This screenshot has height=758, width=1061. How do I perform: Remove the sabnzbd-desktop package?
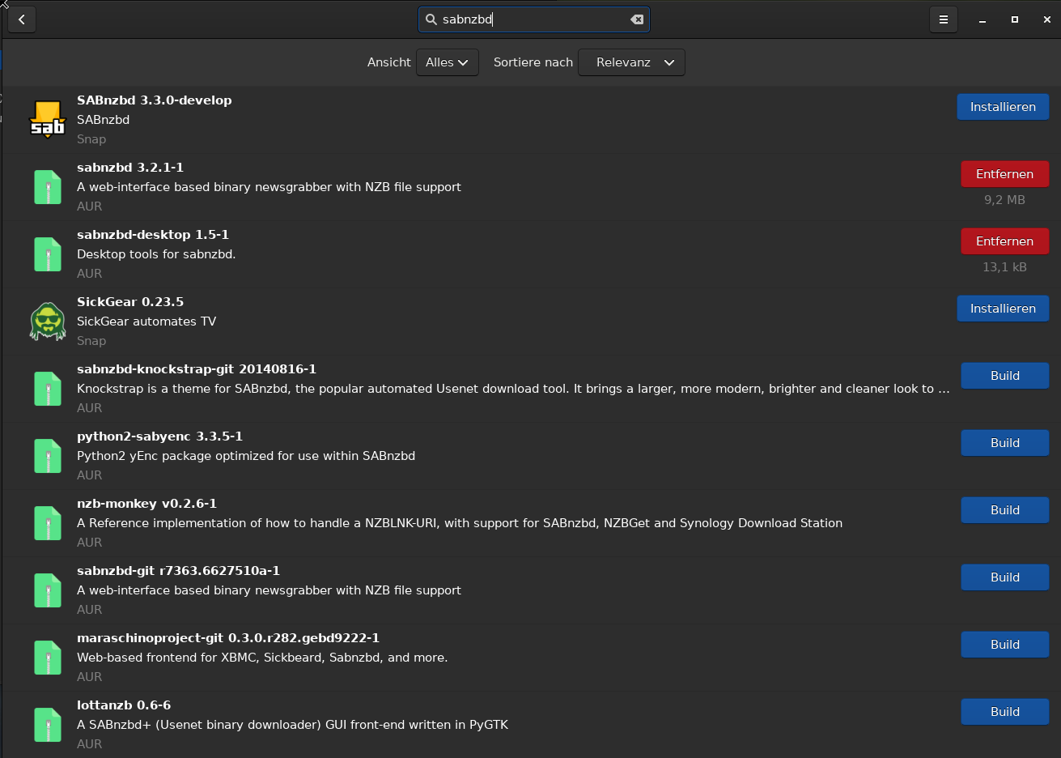tap(1004, 241)
